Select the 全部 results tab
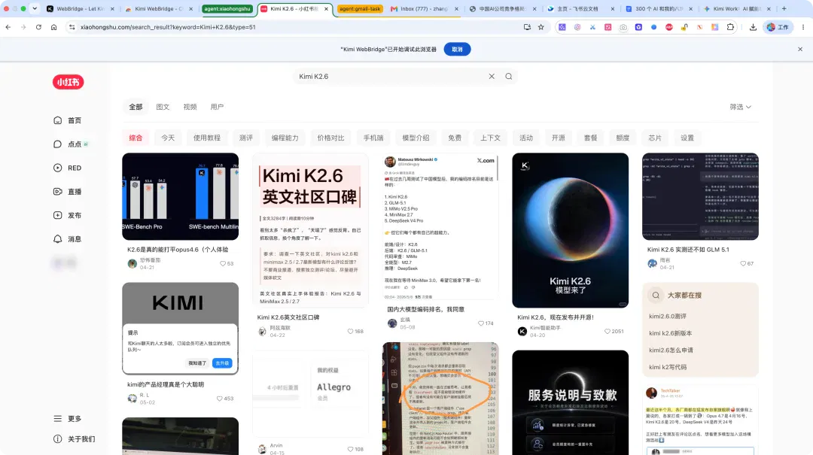 [x=135, y=107]
